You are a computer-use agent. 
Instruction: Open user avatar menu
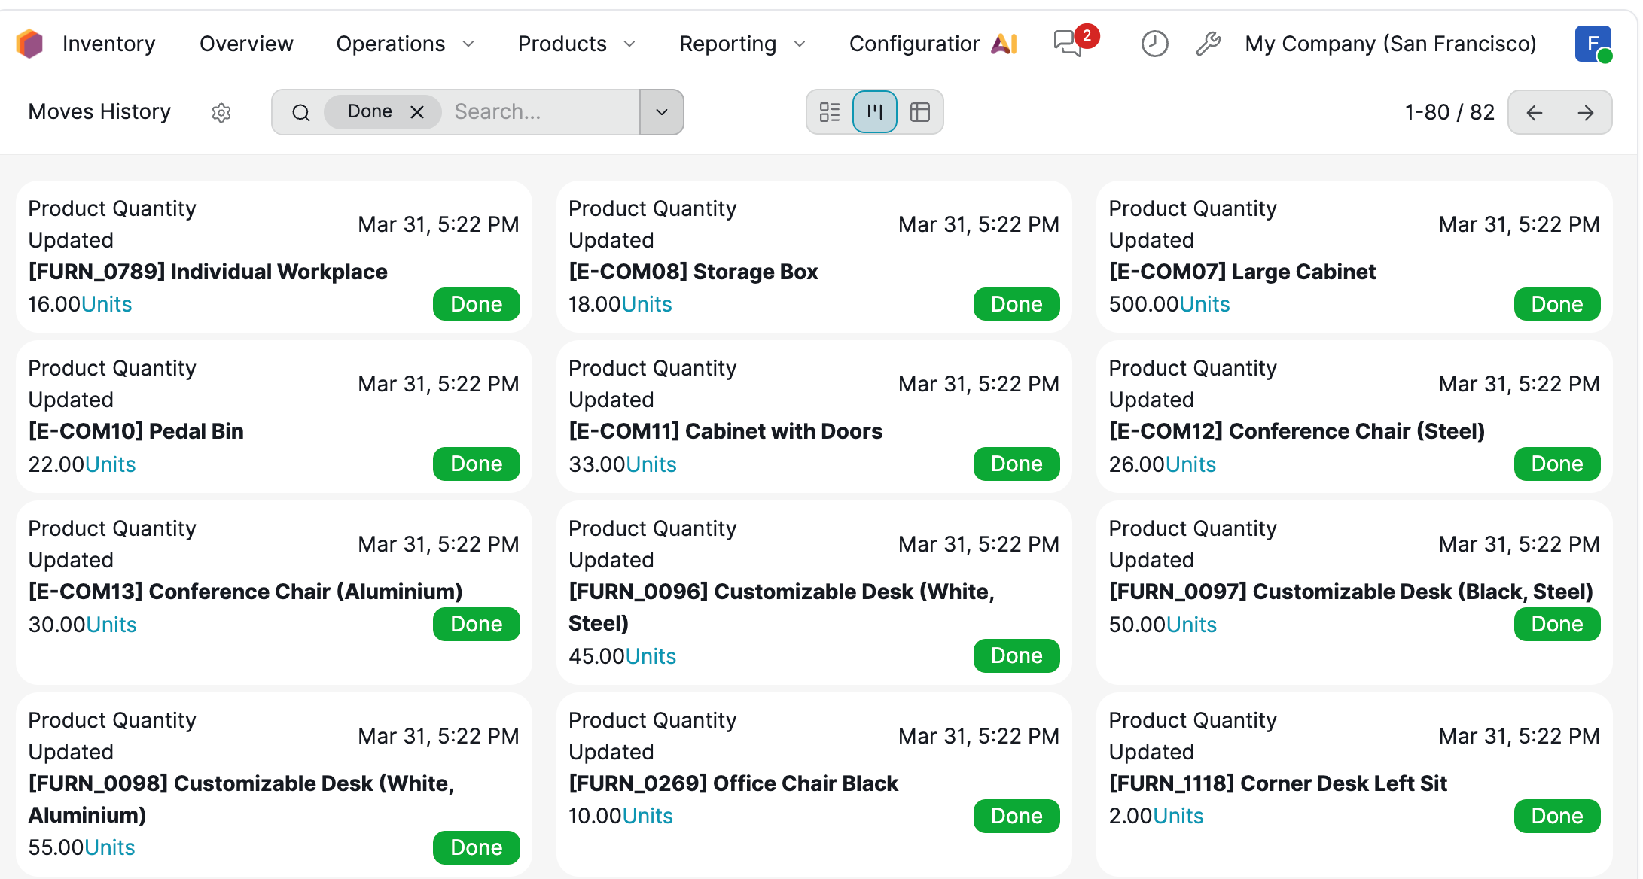point(1593,44)
